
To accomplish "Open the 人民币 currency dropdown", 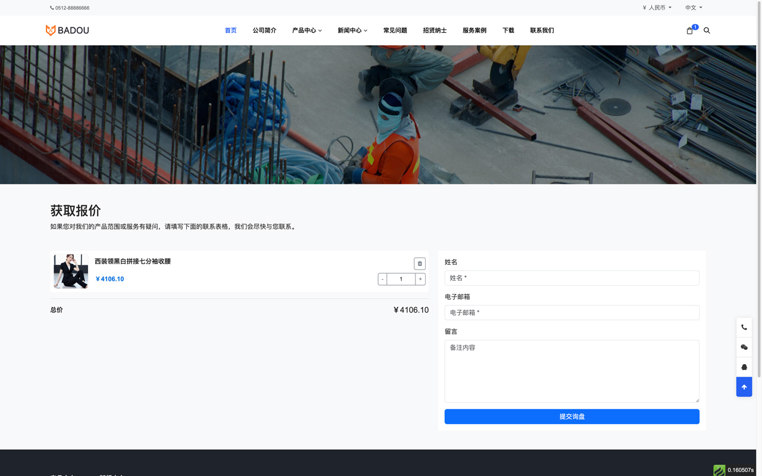I will click(x=657, y=7).
